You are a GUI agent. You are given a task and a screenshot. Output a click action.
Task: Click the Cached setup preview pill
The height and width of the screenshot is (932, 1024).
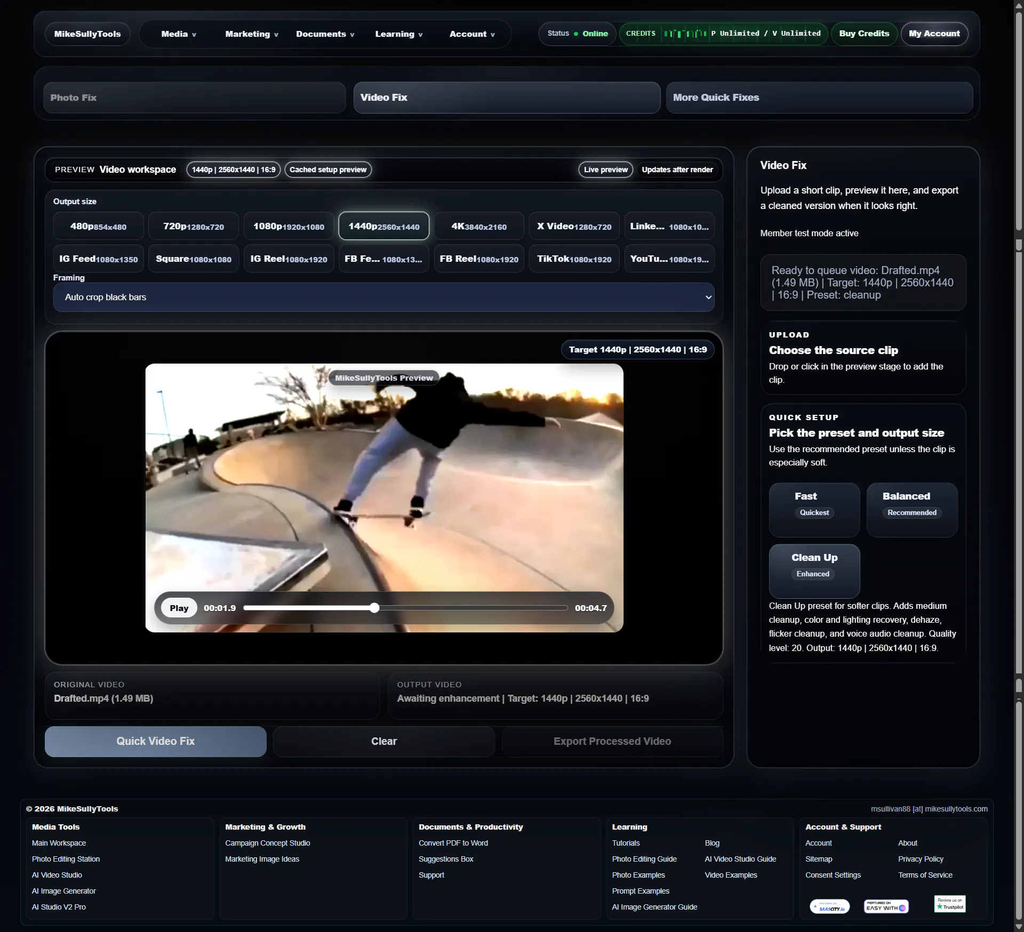tap(328, 170)
